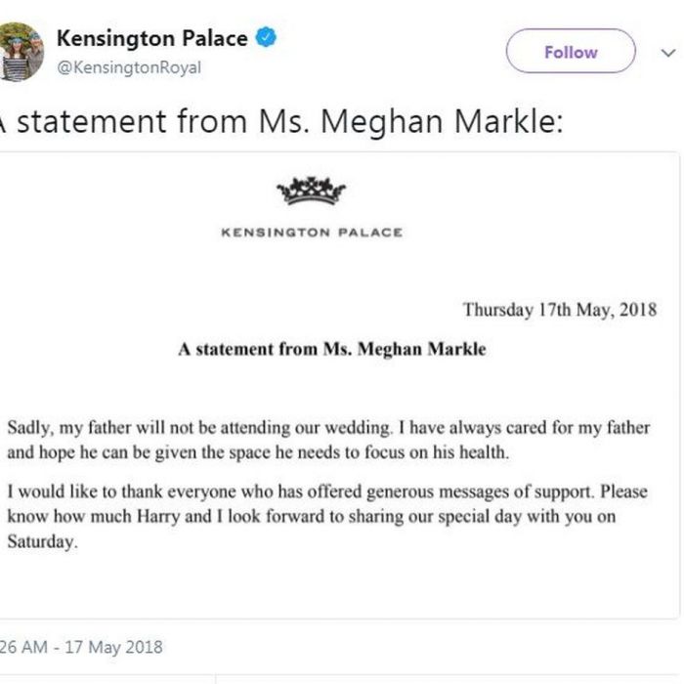Click the blue verified badge icon
This screenshot has height=684, width=684.
coord(266,37)
